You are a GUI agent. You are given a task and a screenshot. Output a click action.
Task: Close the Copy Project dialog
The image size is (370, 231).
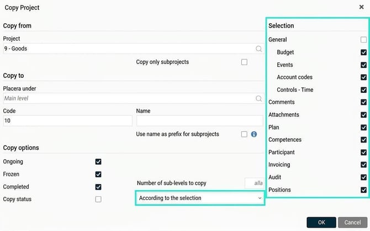361,7
